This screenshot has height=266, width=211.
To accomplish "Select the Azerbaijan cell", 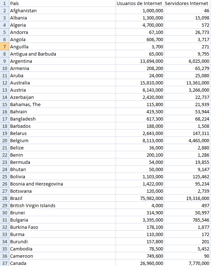I will tap(62, 97).
